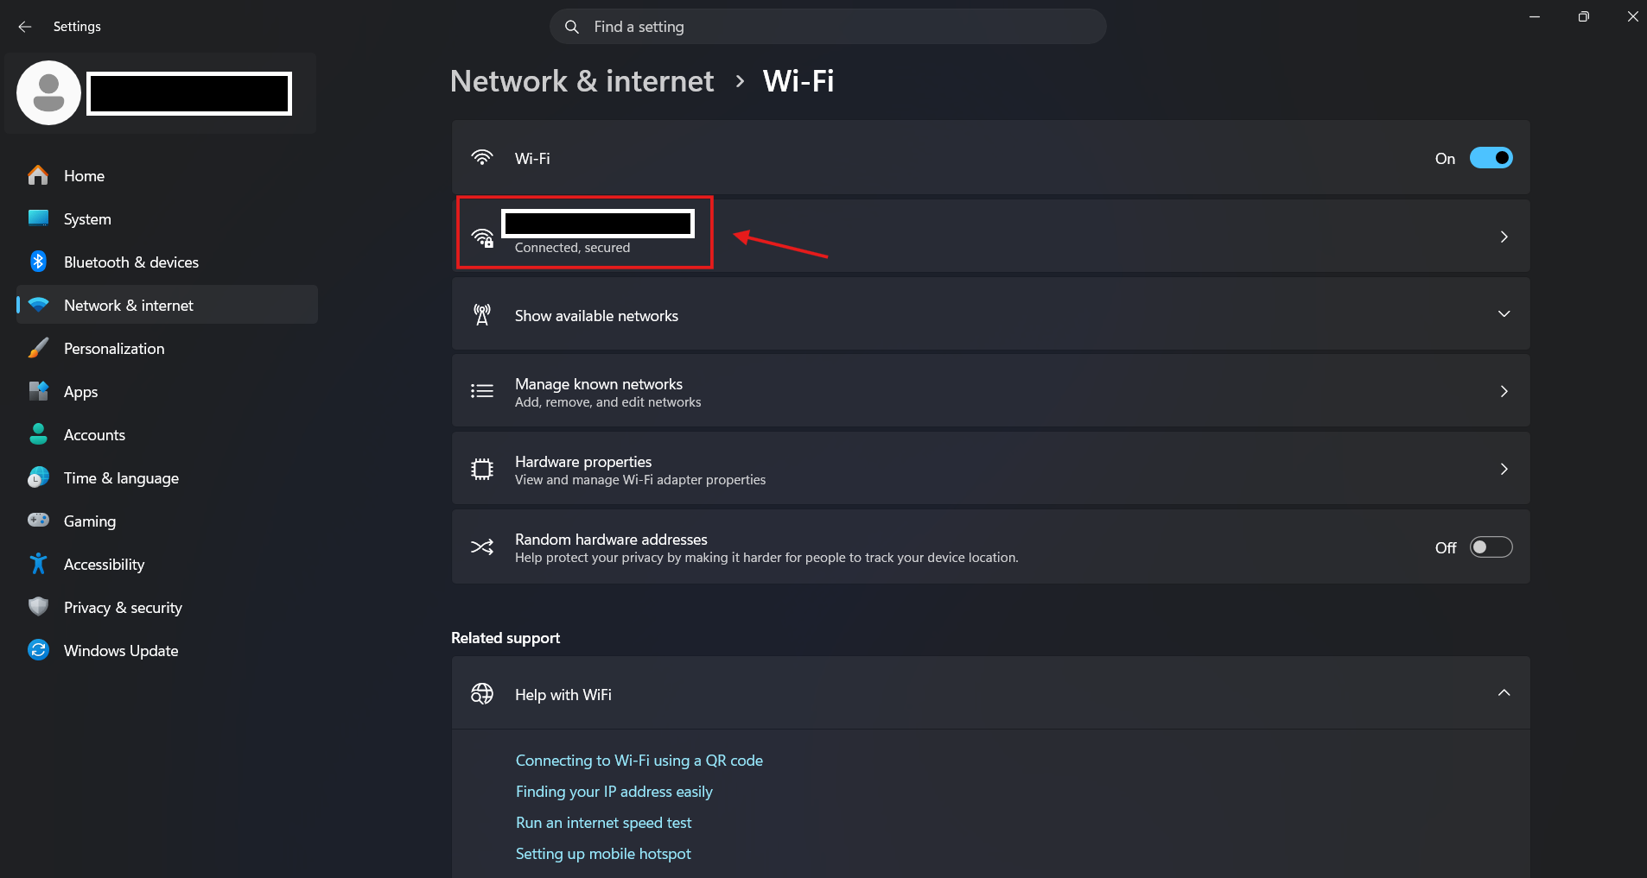
Task: Open Manage known networks
Action: [x=990, y=391]
